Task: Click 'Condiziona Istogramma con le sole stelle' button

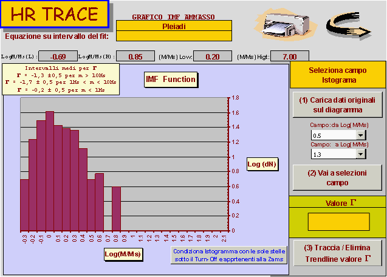Action: click(229, 255)
